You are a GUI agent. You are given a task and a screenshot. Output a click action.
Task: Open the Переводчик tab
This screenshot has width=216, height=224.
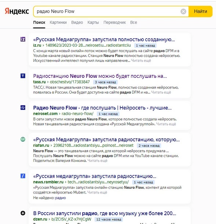click(114, 22)
